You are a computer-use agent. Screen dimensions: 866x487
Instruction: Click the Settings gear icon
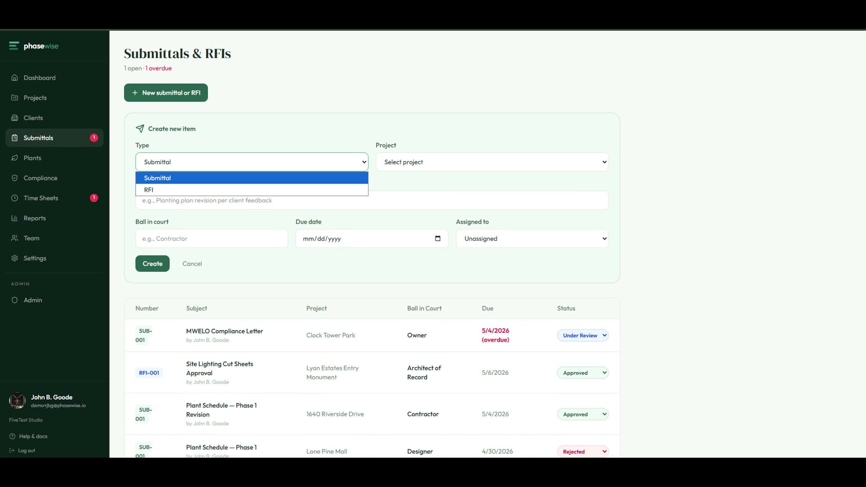coord(14,258)
